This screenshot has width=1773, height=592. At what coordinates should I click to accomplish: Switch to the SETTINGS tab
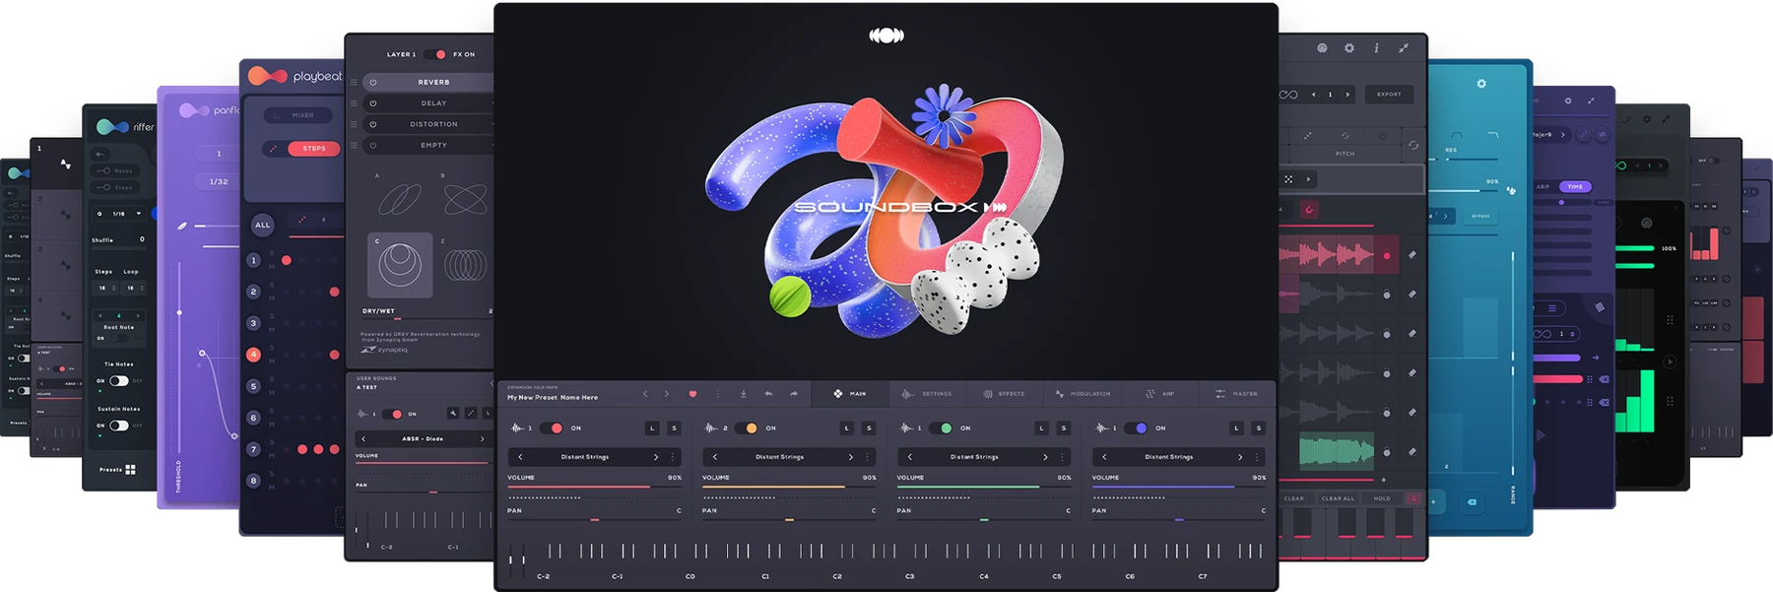[x=927, y=394]
